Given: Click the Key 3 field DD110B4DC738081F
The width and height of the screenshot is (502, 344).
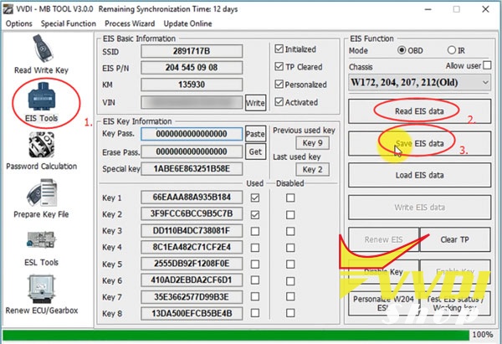Looking at the screenshot, I should pyautogui.click(x=192, y=231).
